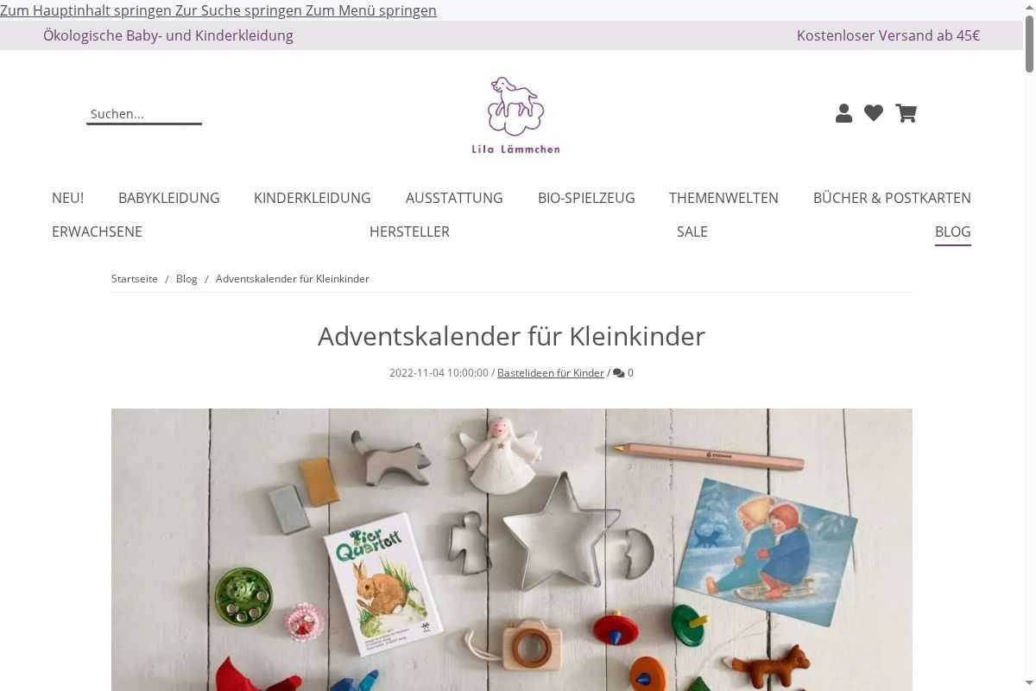
Task: Open the HERSTELLER page
Action: [x=409, y=231]
